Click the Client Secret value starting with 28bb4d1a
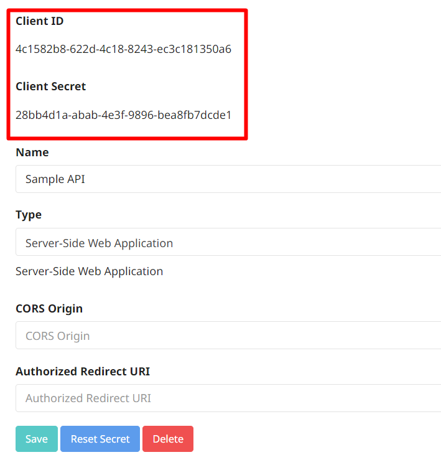Screen dimensions: 441x465 pyautogui.click(x=123, y=115)
